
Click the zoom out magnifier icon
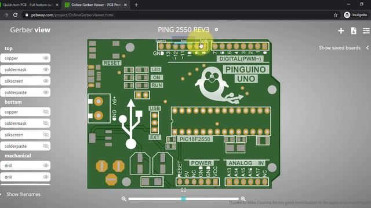(123, 199)
